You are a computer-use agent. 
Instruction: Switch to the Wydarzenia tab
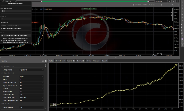pos(97,61)
